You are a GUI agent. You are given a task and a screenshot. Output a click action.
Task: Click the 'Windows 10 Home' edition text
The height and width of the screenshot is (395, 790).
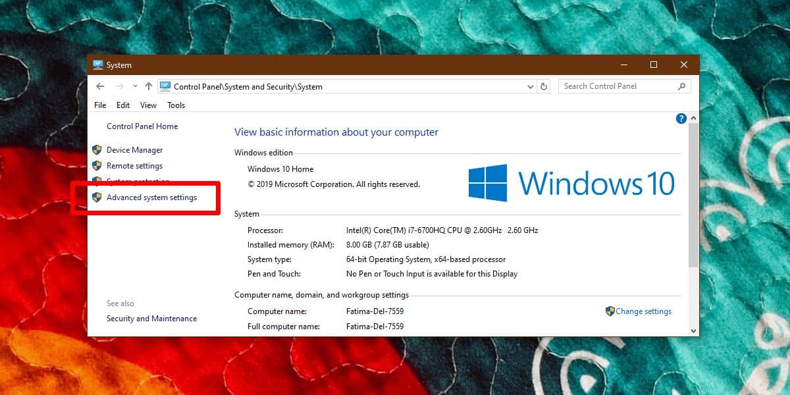pyautogui.click(x=280, y=169)
